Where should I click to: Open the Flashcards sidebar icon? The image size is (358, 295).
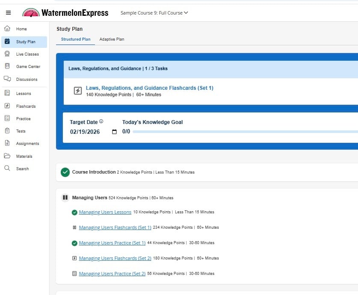7,106
